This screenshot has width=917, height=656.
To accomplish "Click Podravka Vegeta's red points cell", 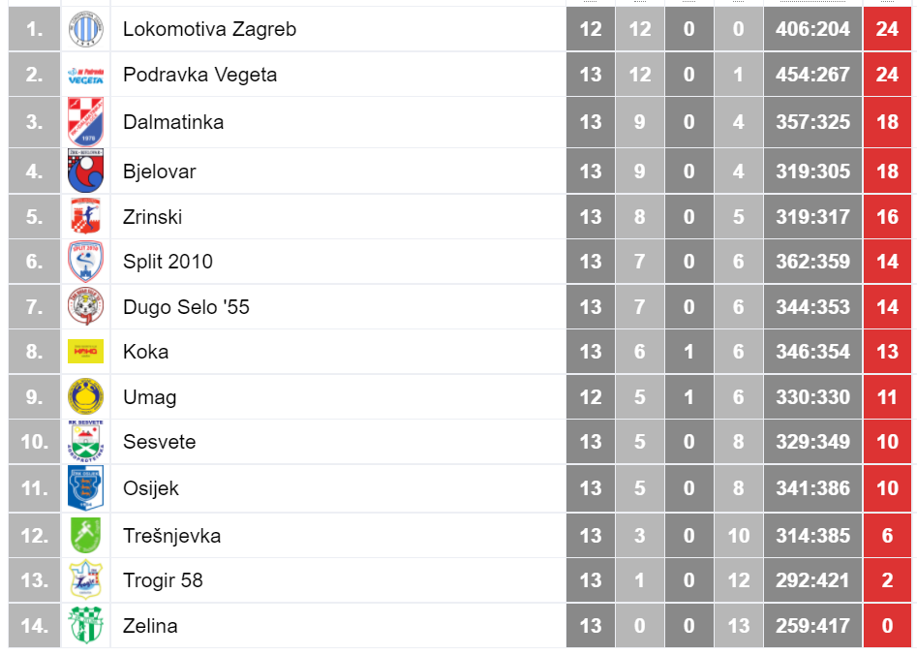I will point(887,75).
